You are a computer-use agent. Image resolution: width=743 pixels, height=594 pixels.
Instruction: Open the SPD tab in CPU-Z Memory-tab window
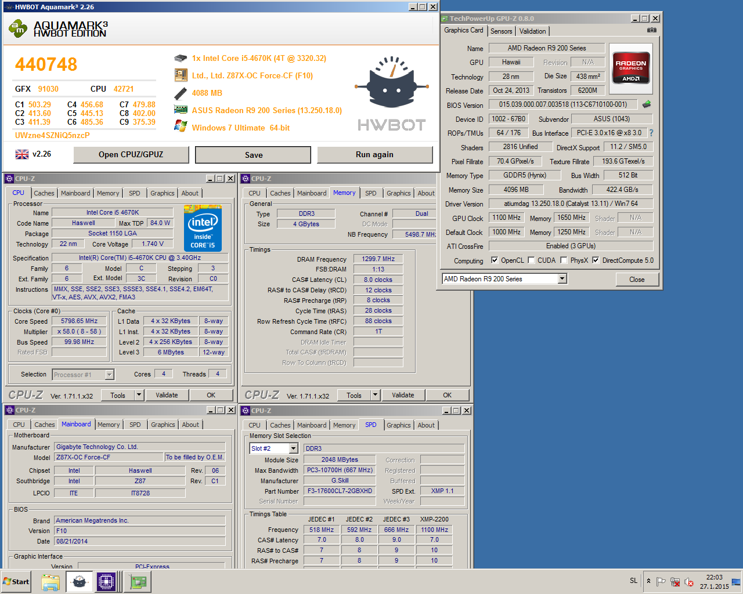pyautogui.click(x=371, y=193)
